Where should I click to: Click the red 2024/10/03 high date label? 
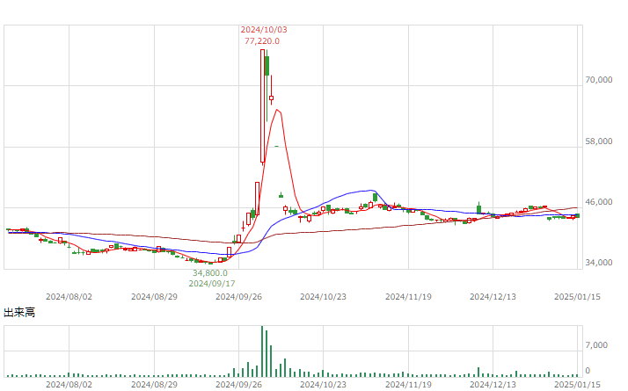coord(264,30)
